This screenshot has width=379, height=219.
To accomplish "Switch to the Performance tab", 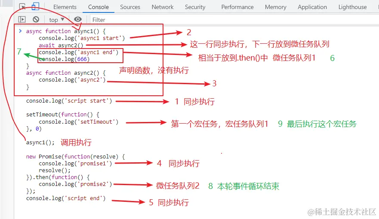I will point(237,7).
